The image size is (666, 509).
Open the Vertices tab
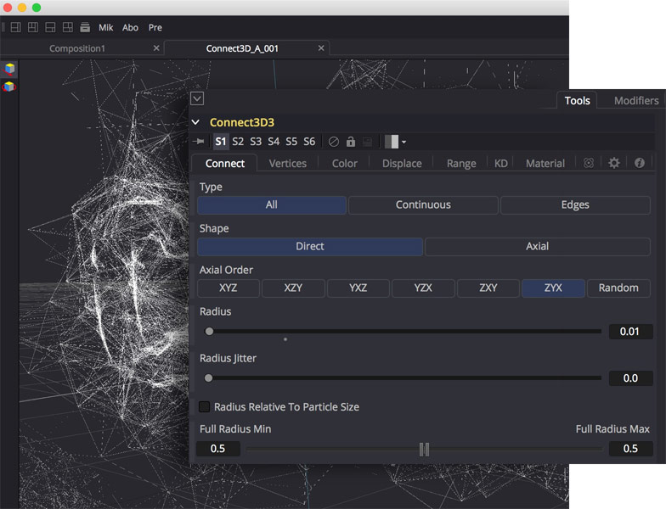tap(287, 163)
